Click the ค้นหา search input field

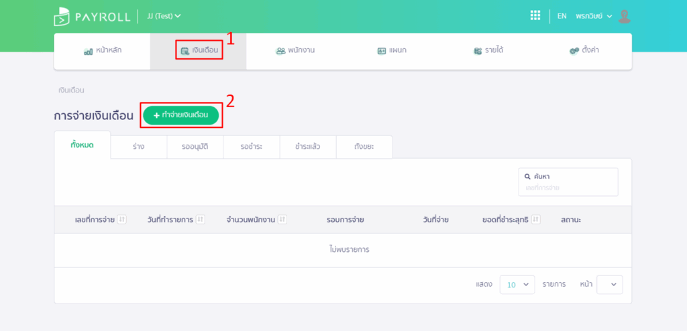568,188
